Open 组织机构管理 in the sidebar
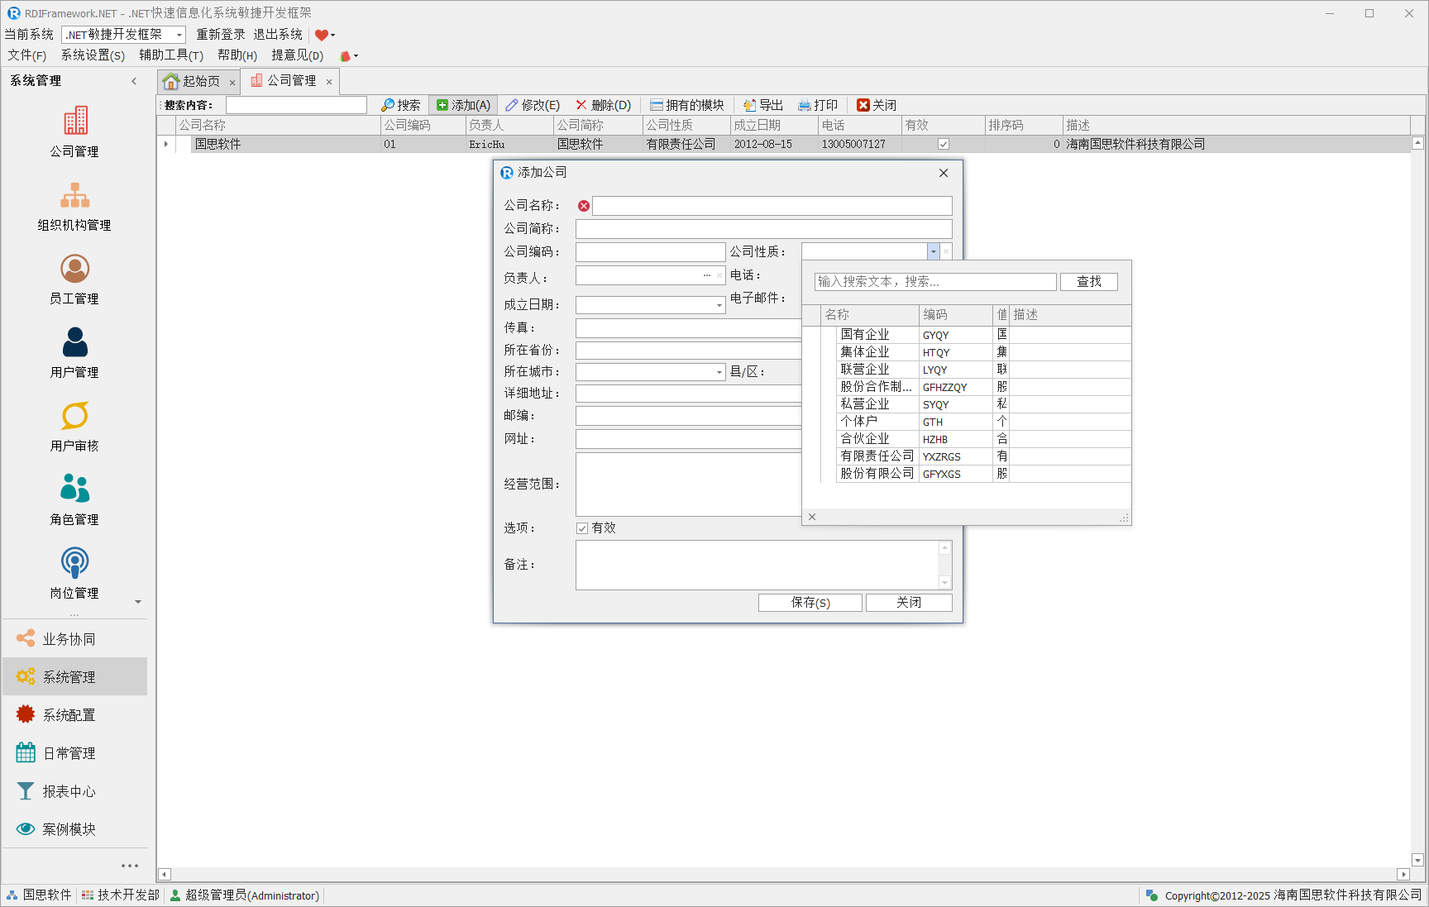 pos(74,196)
